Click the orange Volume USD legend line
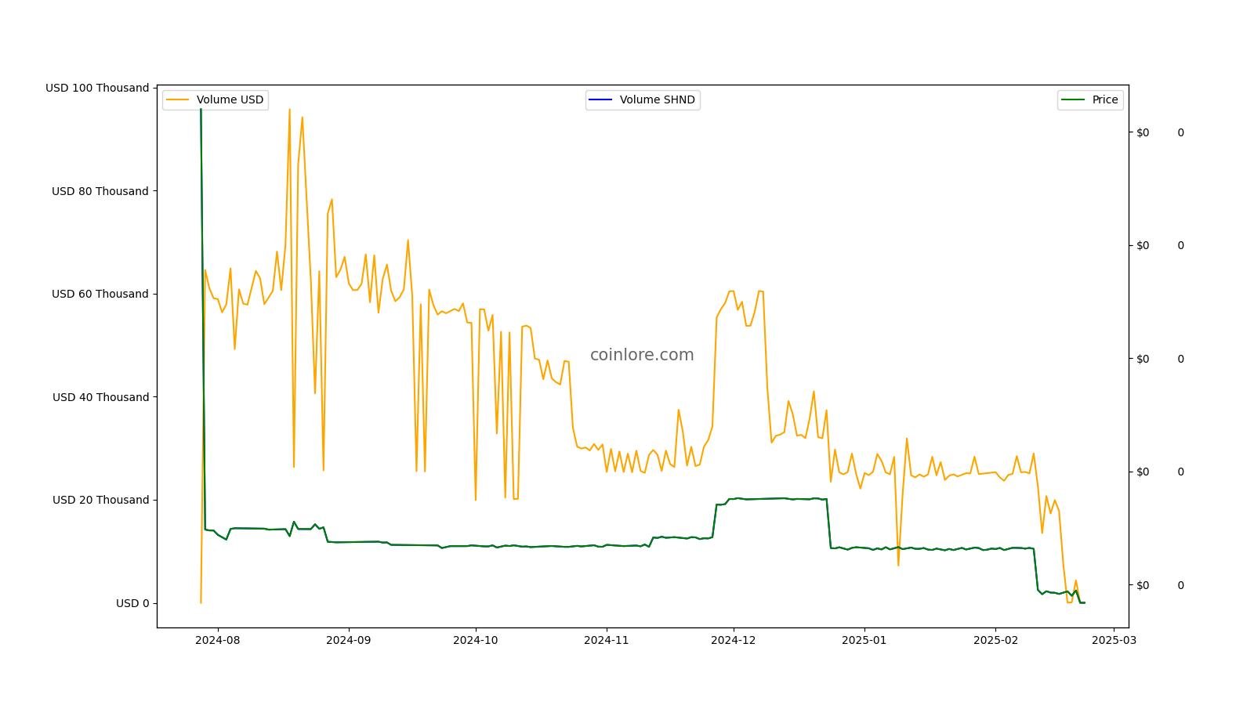 coord(178,99)
